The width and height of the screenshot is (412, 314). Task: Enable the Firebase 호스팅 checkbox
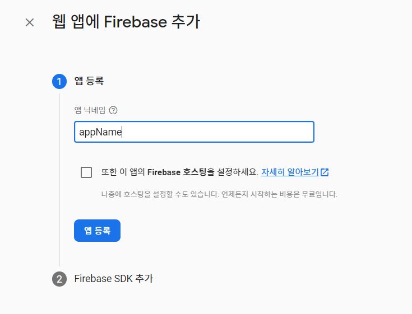86,172
